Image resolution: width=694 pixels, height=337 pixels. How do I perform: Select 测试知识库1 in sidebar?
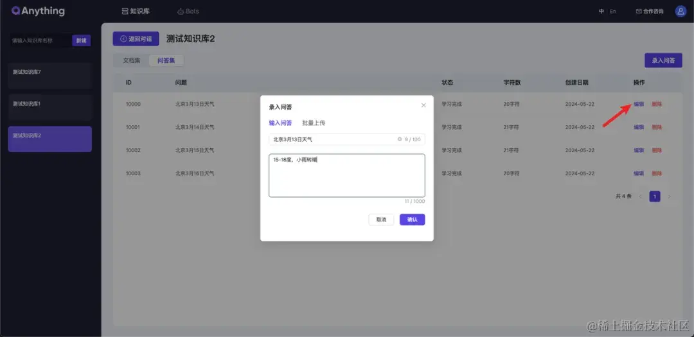pos(50,107)
